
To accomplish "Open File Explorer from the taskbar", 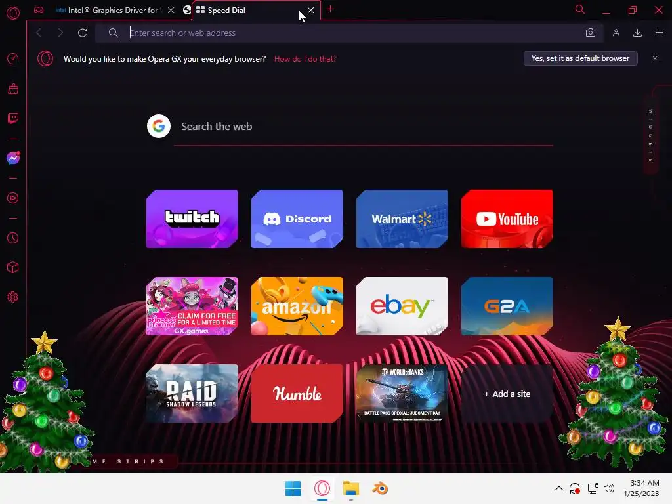I will pyautogui.click(x=350, y=488).
